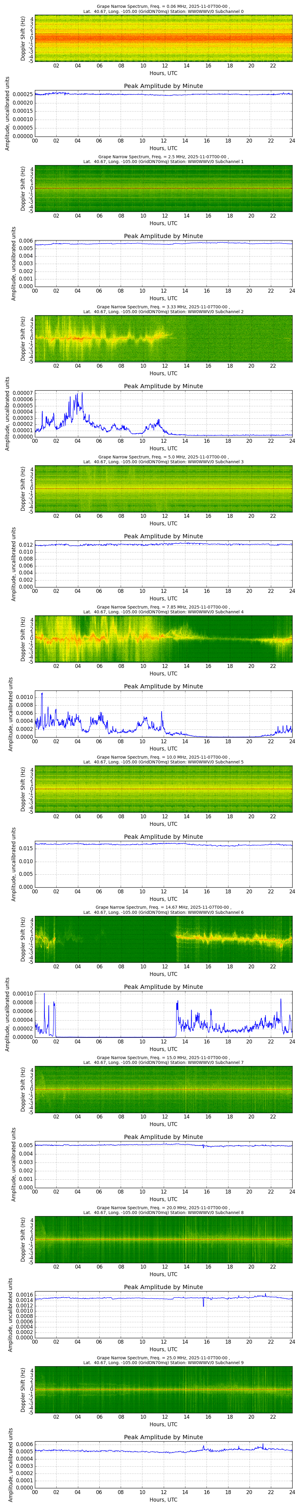Select the 2.5 MHz Doppler spectrogram image
Screen dimensions: 301x1507
tap(163, 188)
